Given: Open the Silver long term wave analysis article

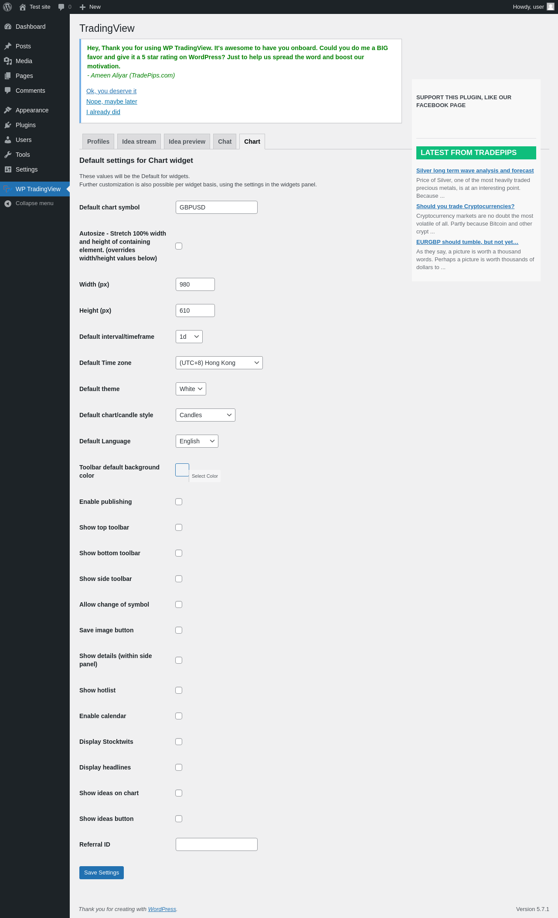Looking at the screenshot, I should pos(475,171).
